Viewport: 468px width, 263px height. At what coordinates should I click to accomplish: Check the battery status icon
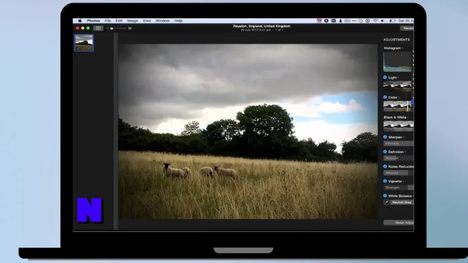tap(392, 21)
